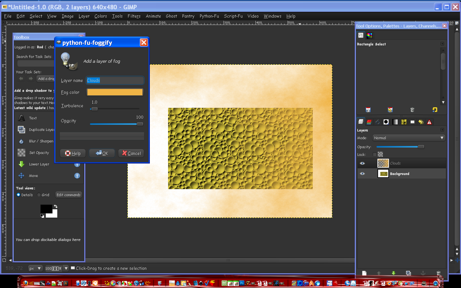
Task: Click the orange Fog color swatch
Action: point(115,92)
